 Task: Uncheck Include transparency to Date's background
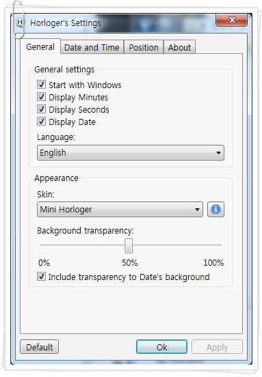[x=41, y=277]
